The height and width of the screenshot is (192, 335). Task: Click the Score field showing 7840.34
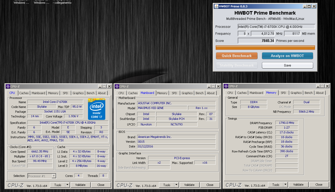256,41
